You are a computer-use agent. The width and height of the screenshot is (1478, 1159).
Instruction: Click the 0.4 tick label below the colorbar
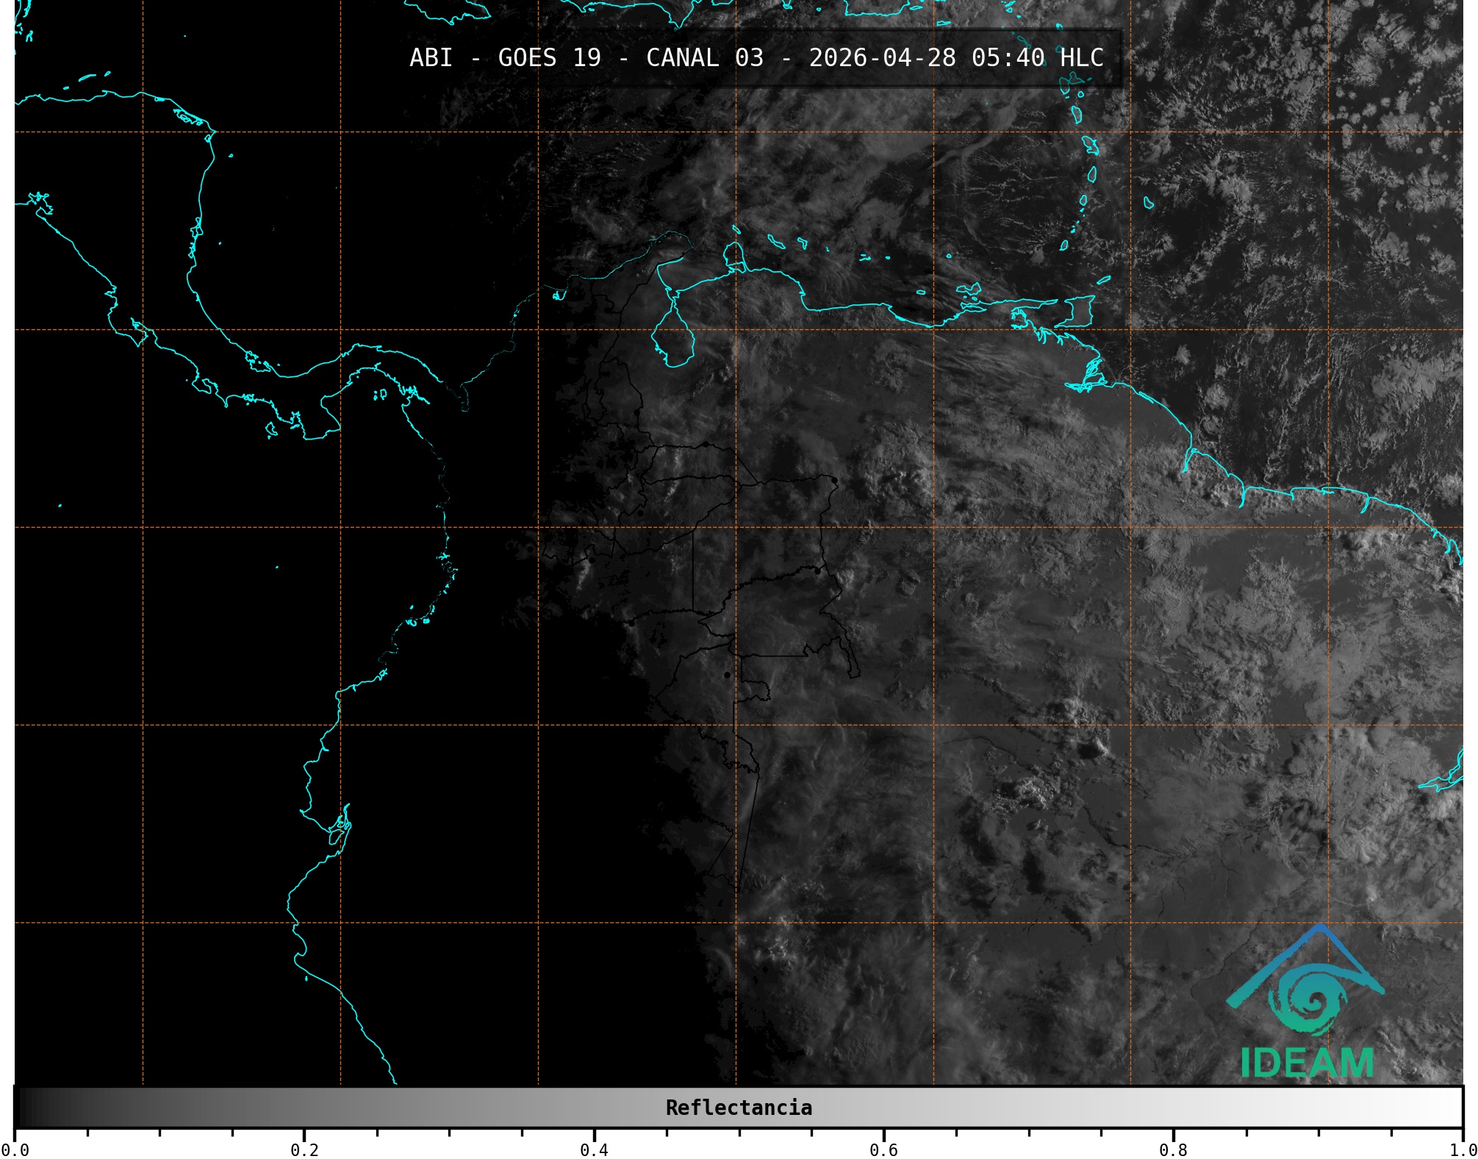coord(594,1149)
